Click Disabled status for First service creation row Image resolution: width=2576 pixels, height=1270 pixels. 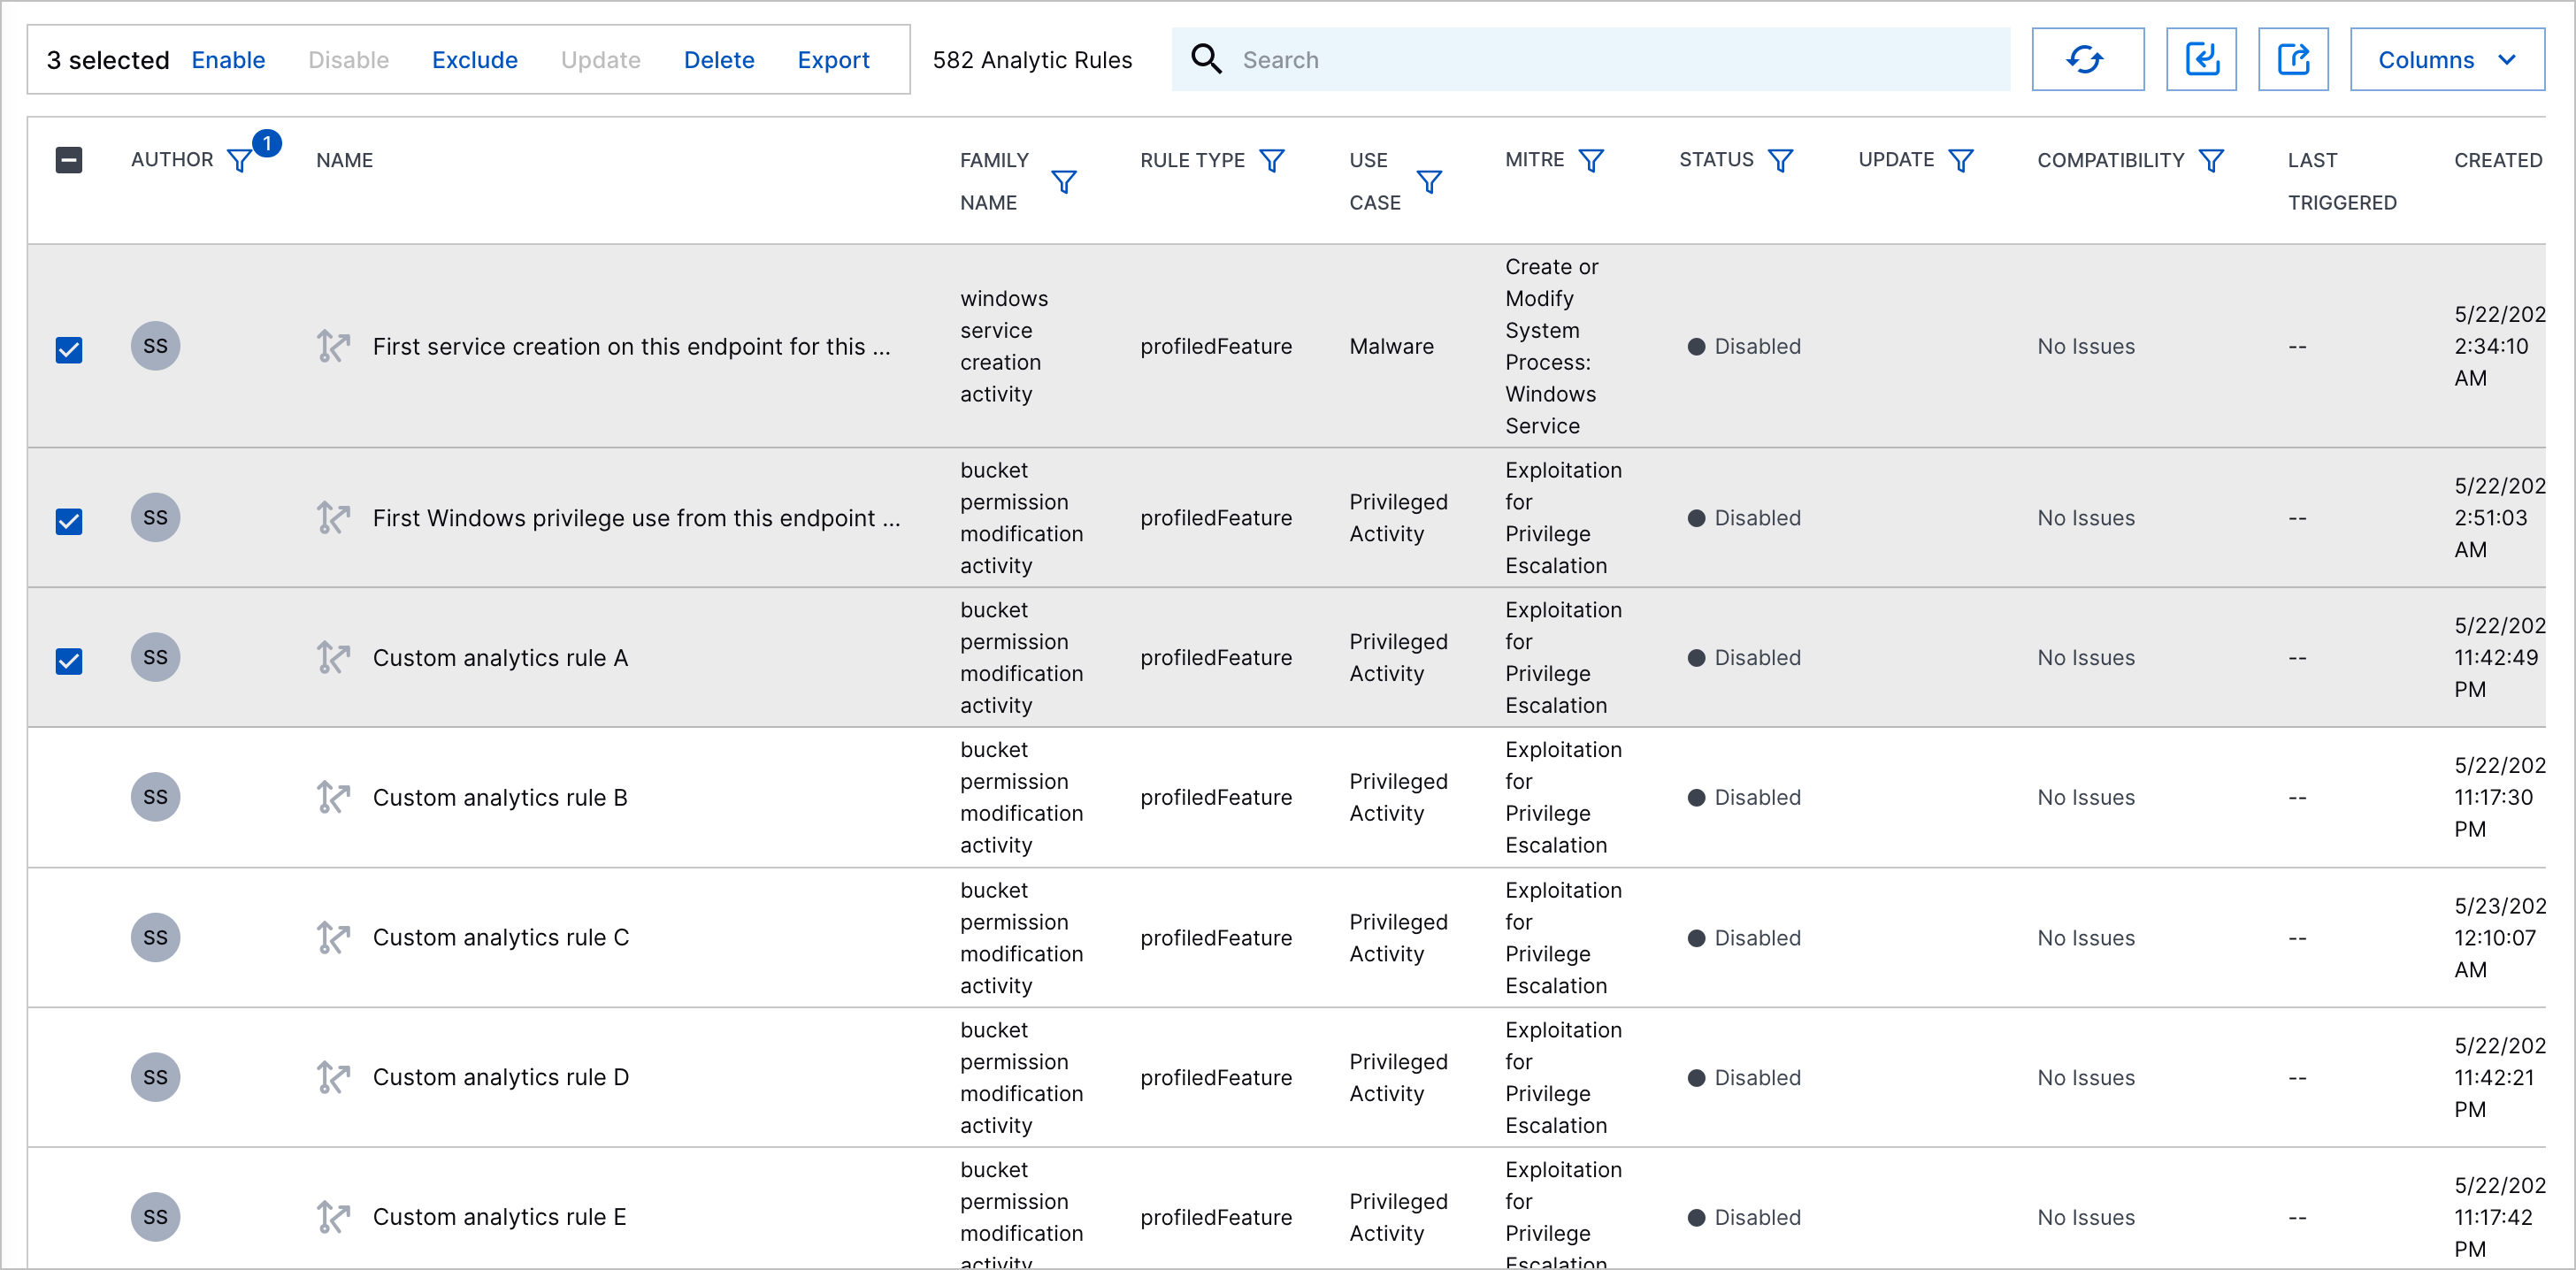1745,347
